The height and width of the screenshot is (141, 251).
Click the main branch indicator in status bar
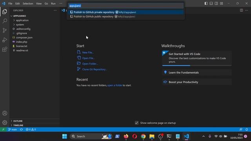pos(13,130)
